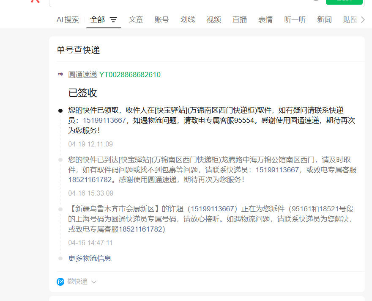This screenshot has width=372, height=301.
Task: Click the timestamp 04-19 12:11:09
Action: (90, 144)
